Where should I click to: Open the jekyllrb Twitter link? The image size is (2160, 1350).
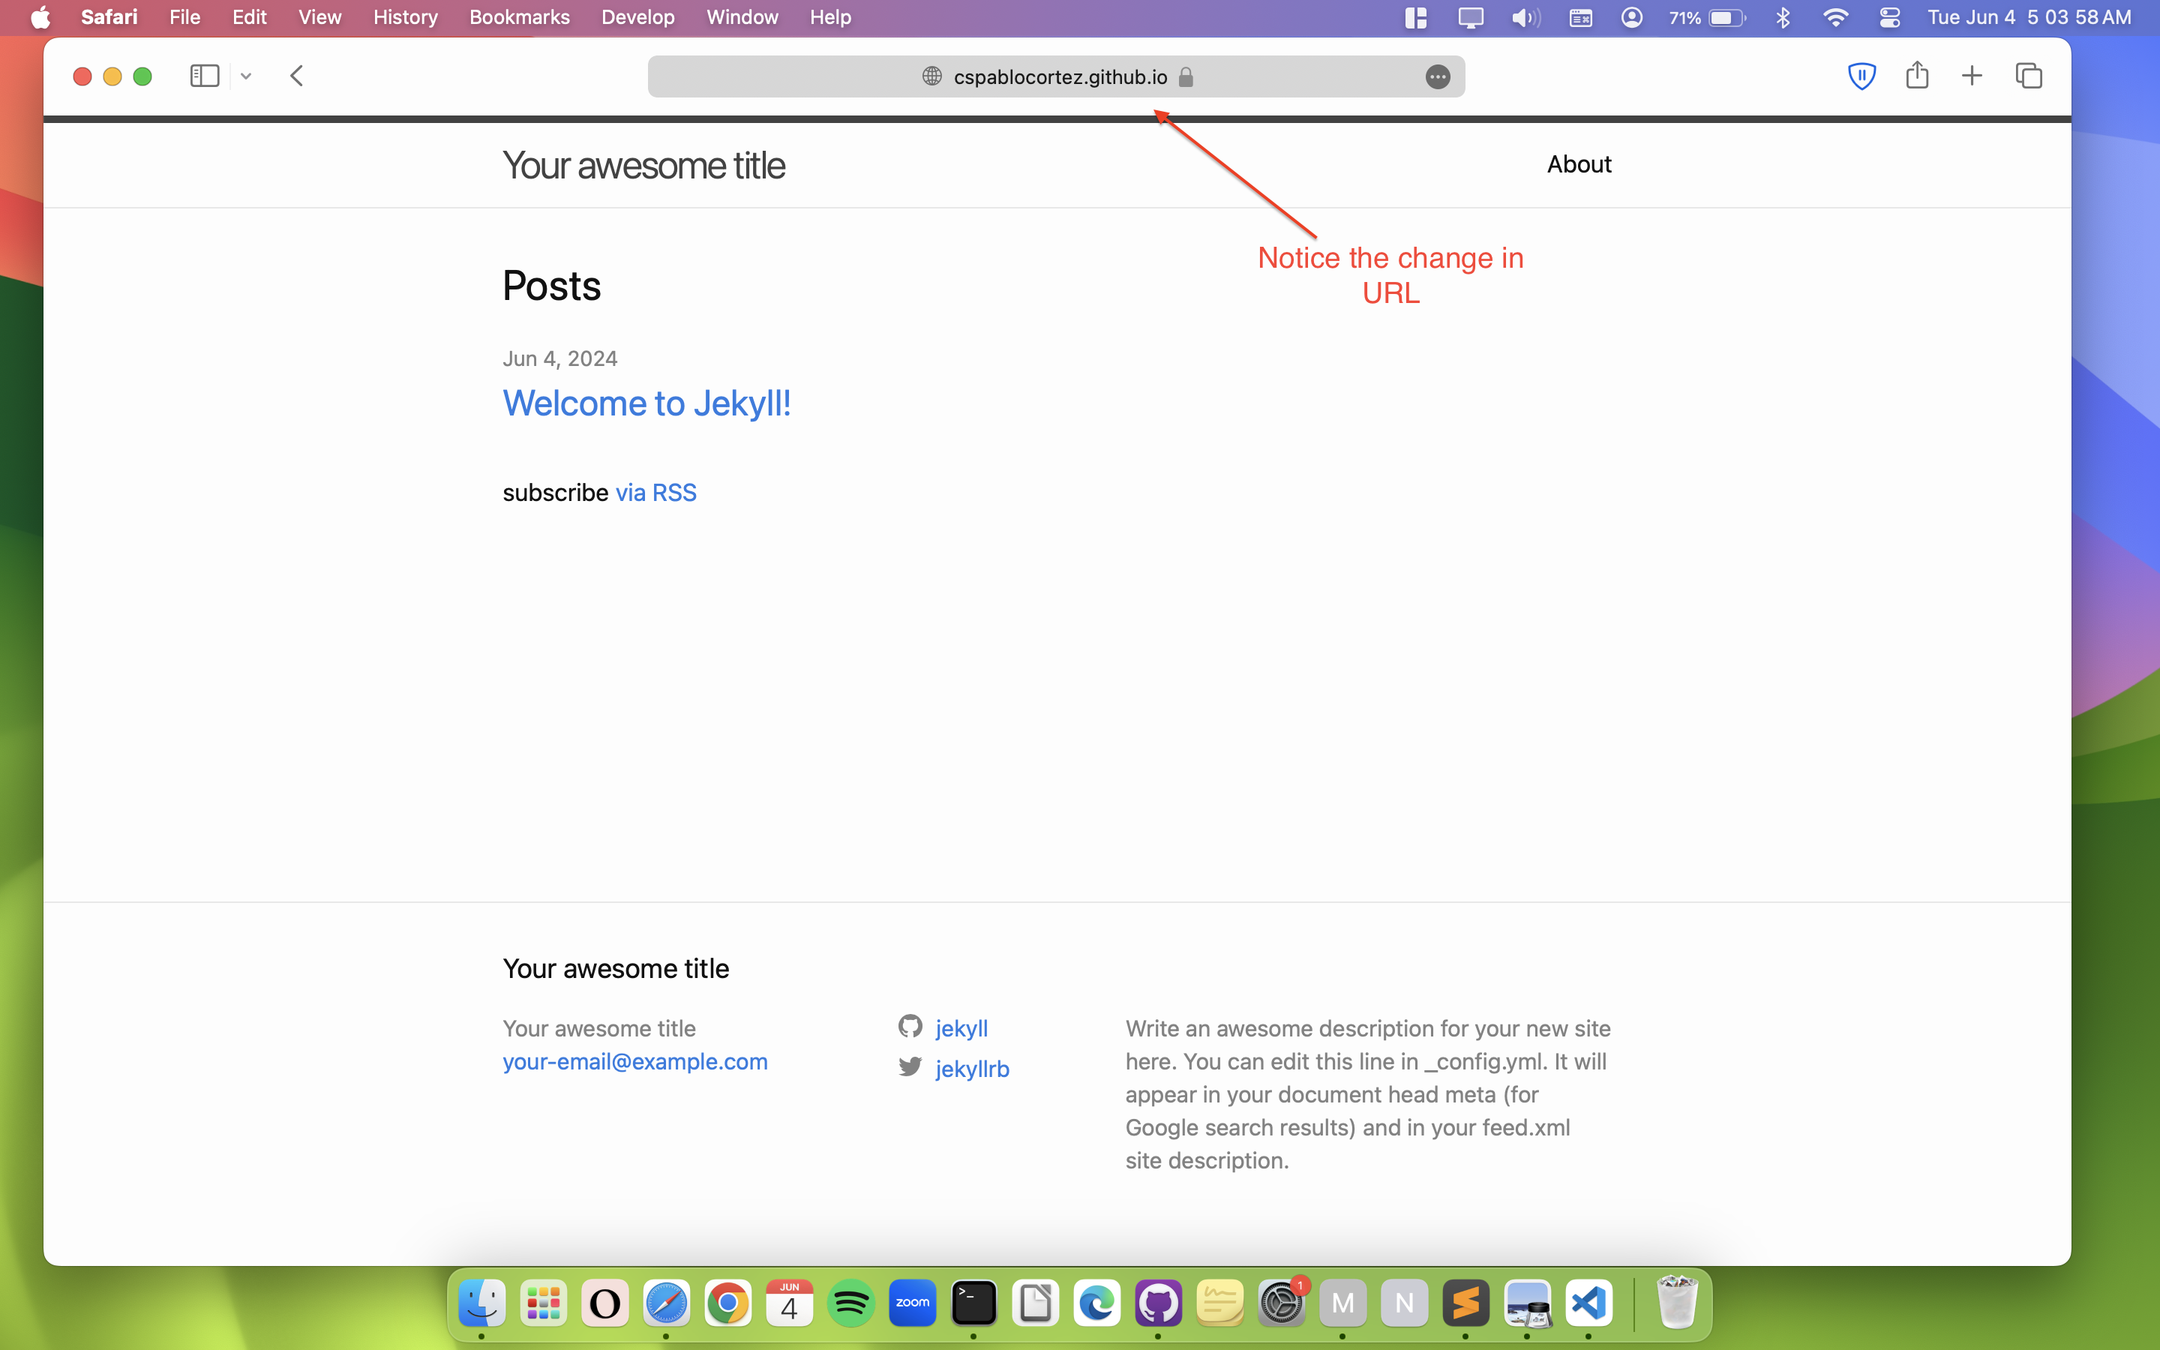point(972,1069)
